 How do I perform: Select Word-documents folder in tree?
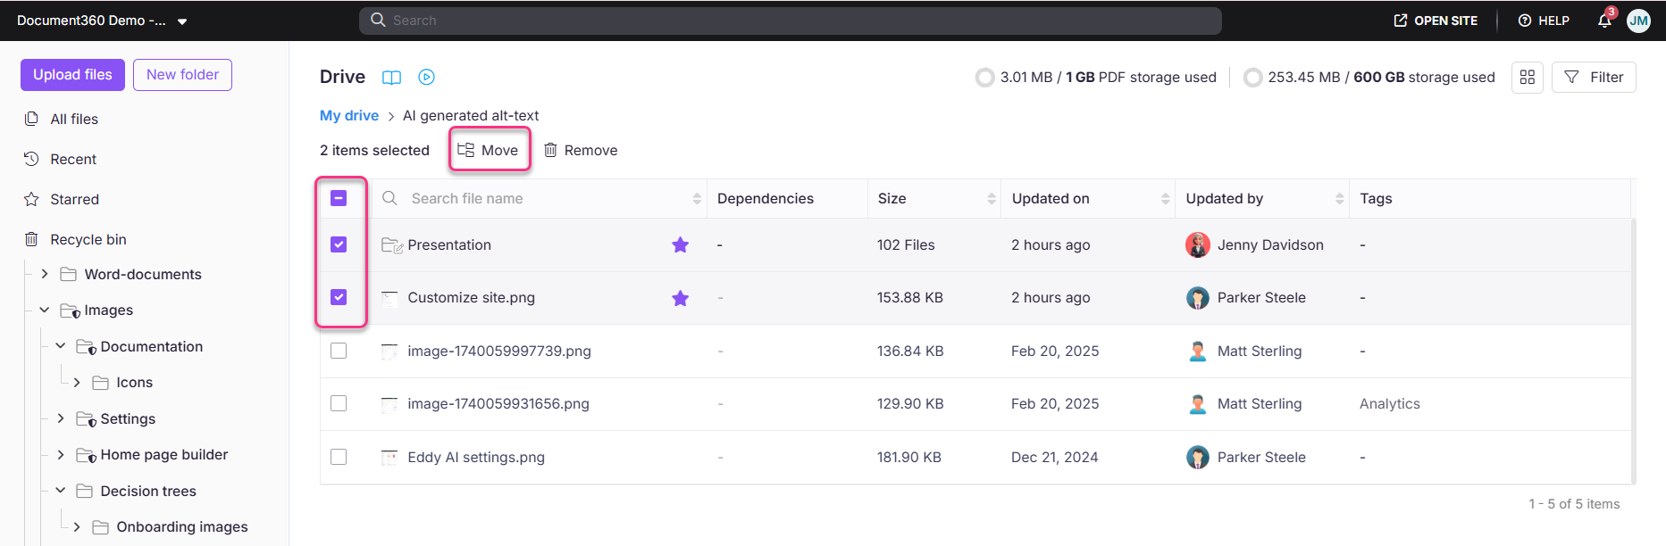[143, 274]
